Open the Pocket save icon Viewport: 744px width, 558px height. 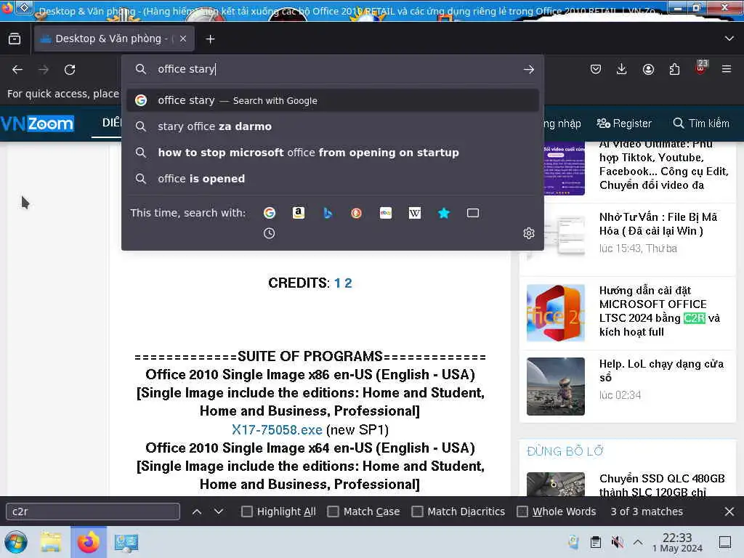point(596,69)
